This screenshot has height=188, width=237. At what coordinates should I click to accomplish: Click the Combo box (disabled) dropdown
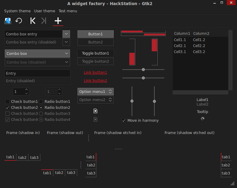37,62
